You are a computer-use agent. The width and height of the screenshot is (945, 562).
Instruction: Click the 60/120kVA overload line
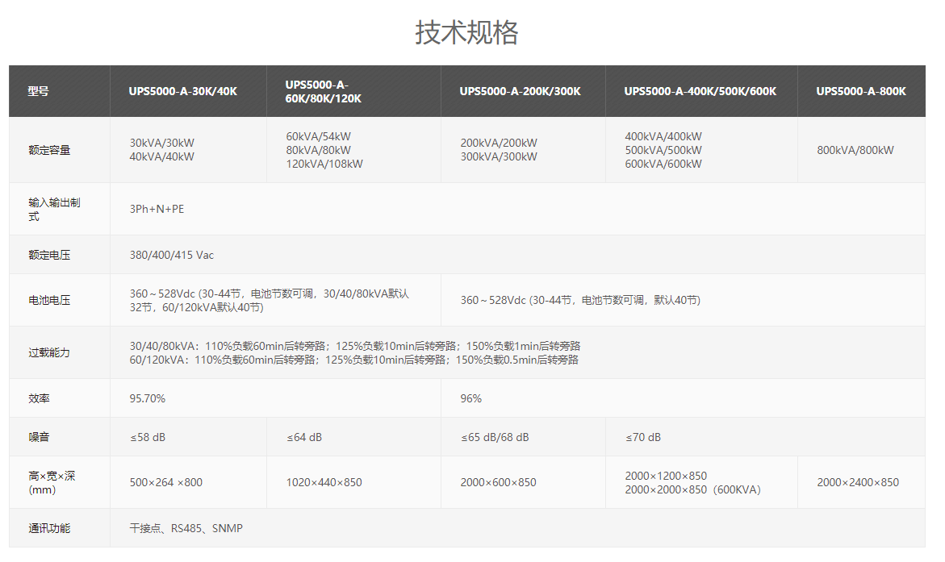(353, 360)
